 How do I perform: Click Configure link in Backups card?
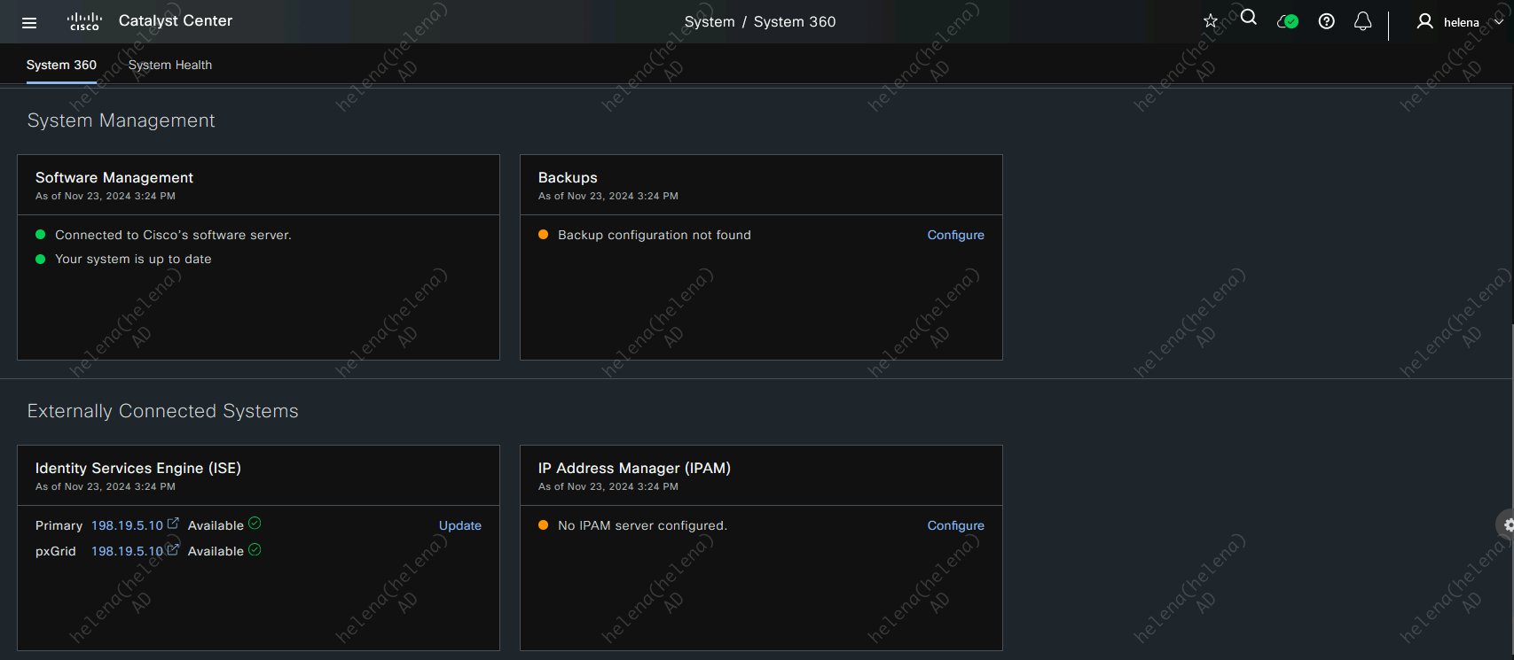(955, 235)
